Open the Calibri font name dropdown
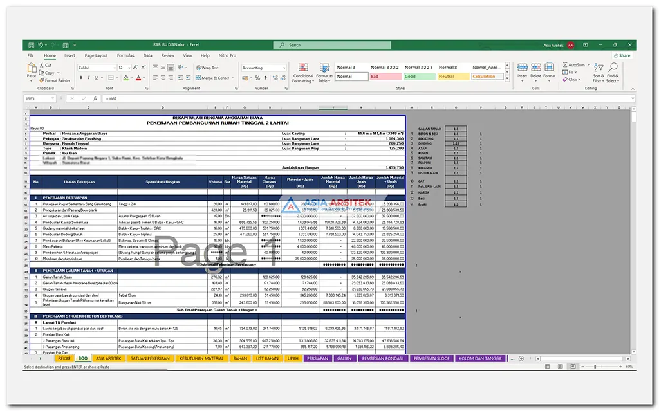The height and width of the screenshot is (411, 659). click(x=115, y=68)
